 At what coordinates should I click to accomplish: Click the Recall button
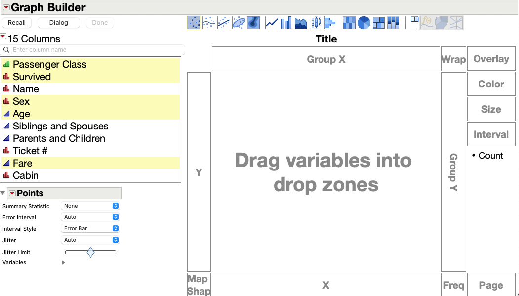[17, 22]
